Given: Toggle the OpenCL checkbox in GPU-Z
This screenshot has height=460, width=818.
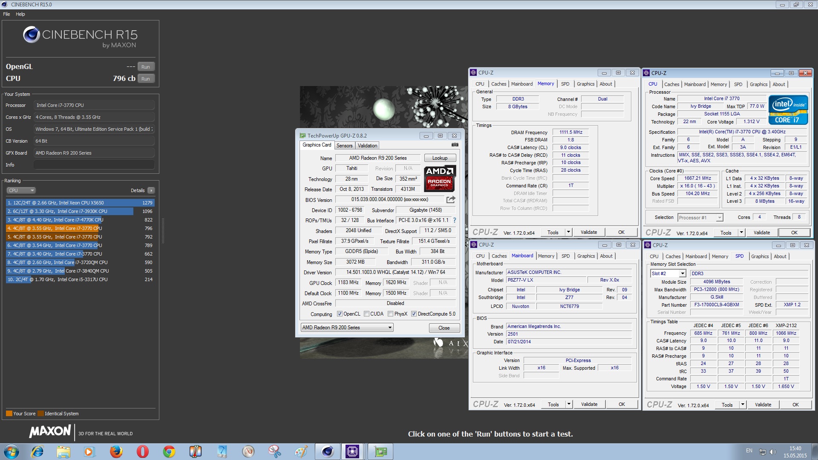Looking at the screenshot, I should coord(340,314).
